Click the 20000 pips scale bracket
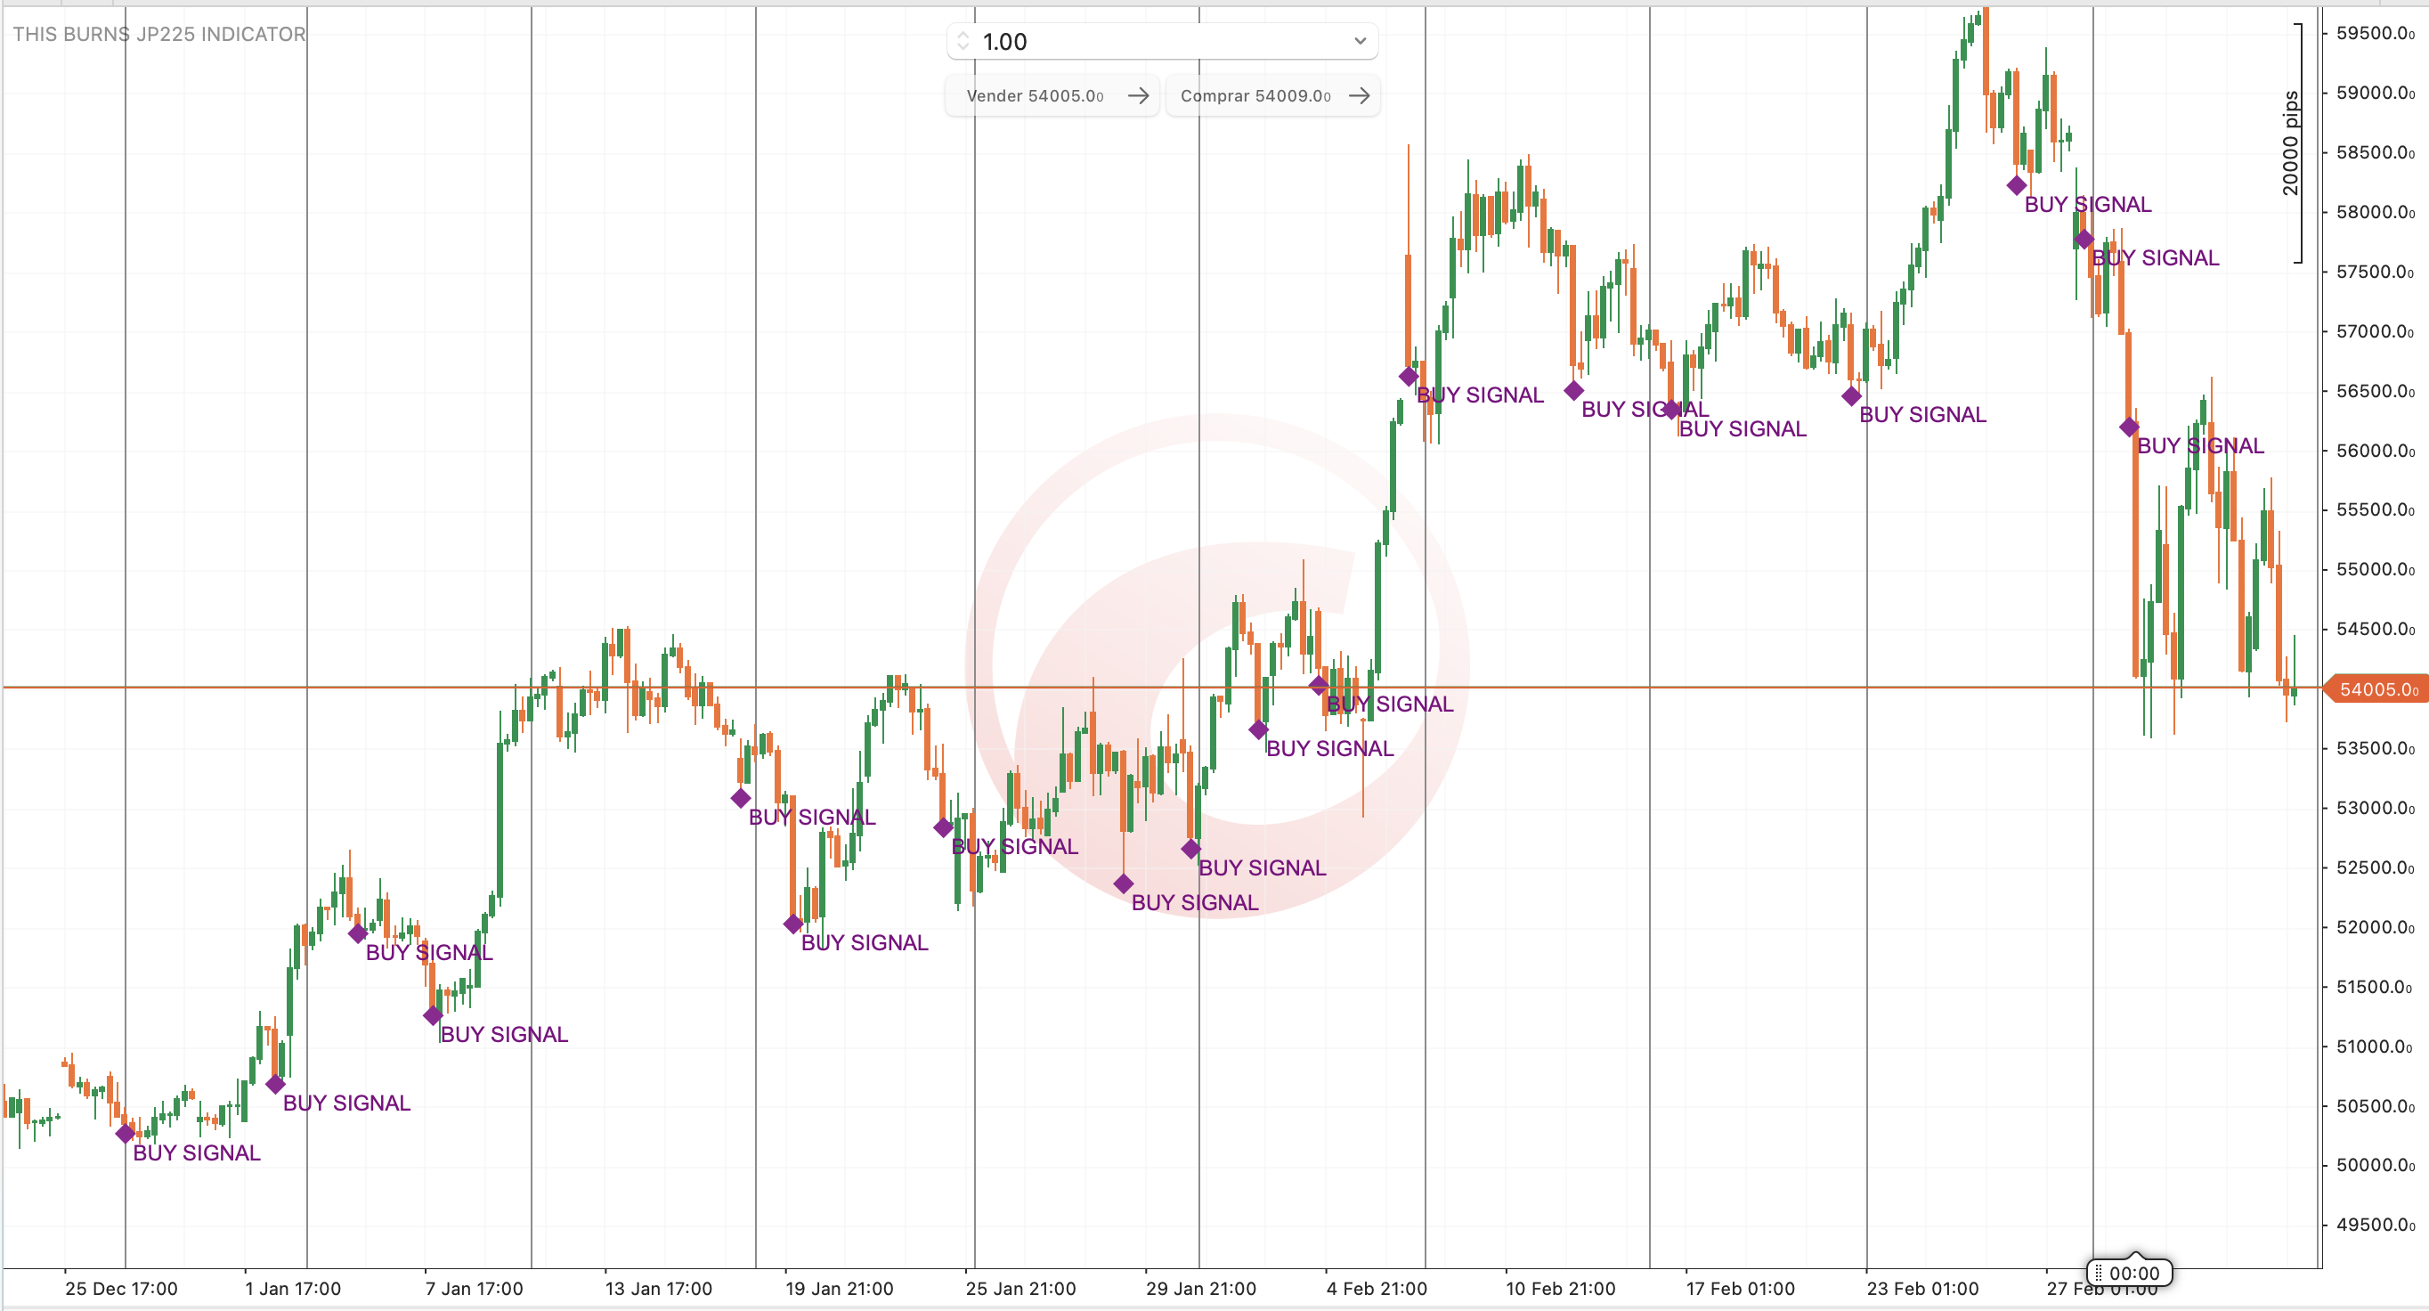 point(2298,143)
